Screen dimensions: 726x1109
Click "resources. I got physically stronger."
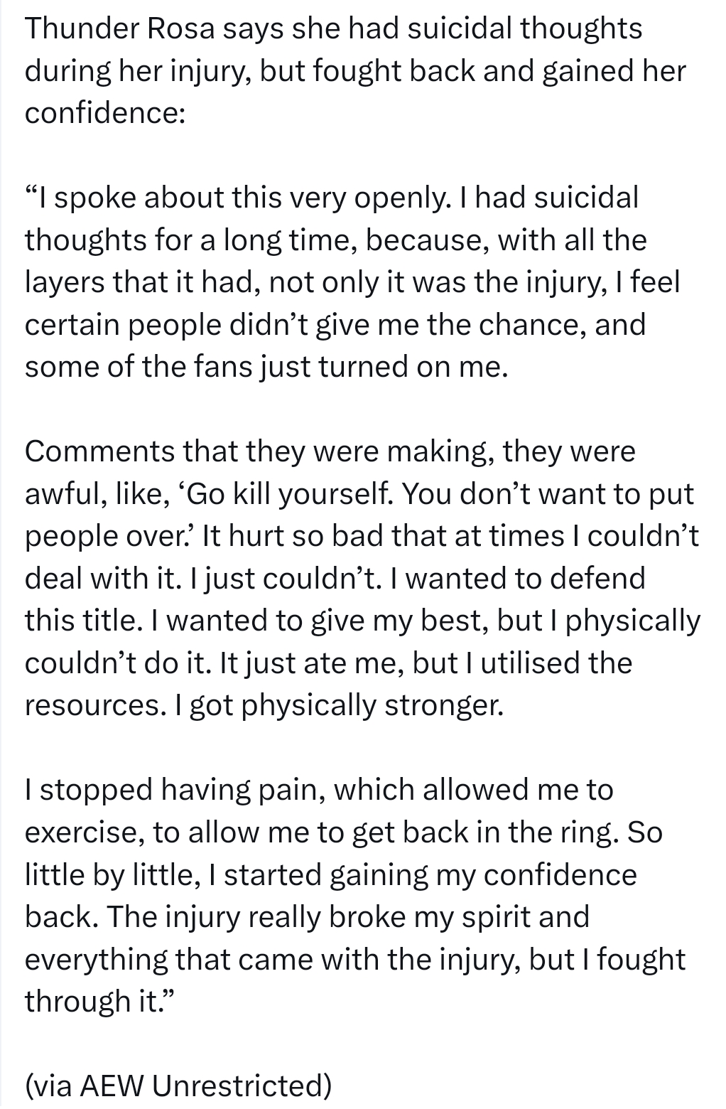click(x=264, y=705)
